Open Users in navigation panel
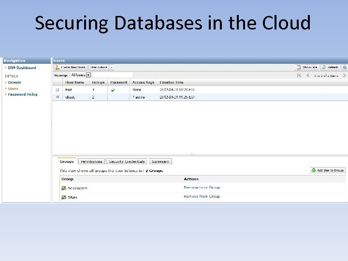 point(13,88)
